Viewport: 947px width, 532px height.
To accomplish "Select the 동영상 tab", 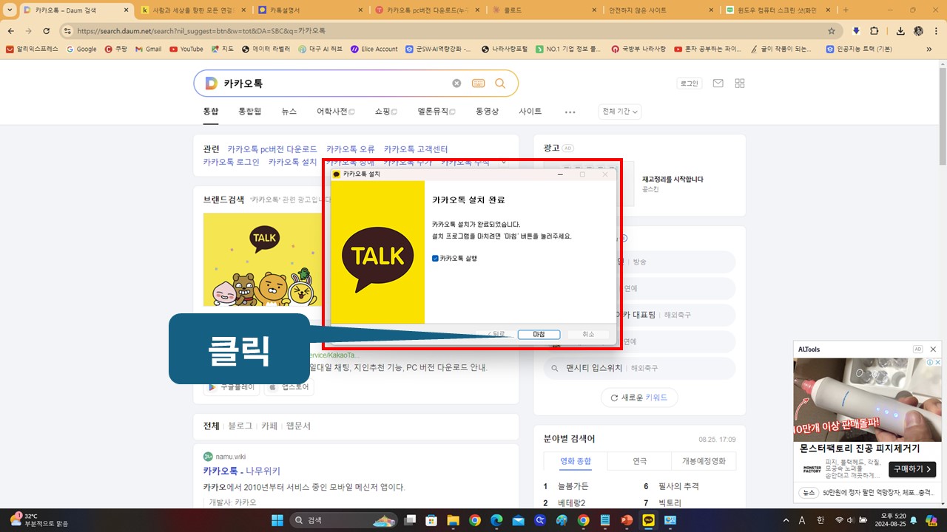I will point(487,112).
